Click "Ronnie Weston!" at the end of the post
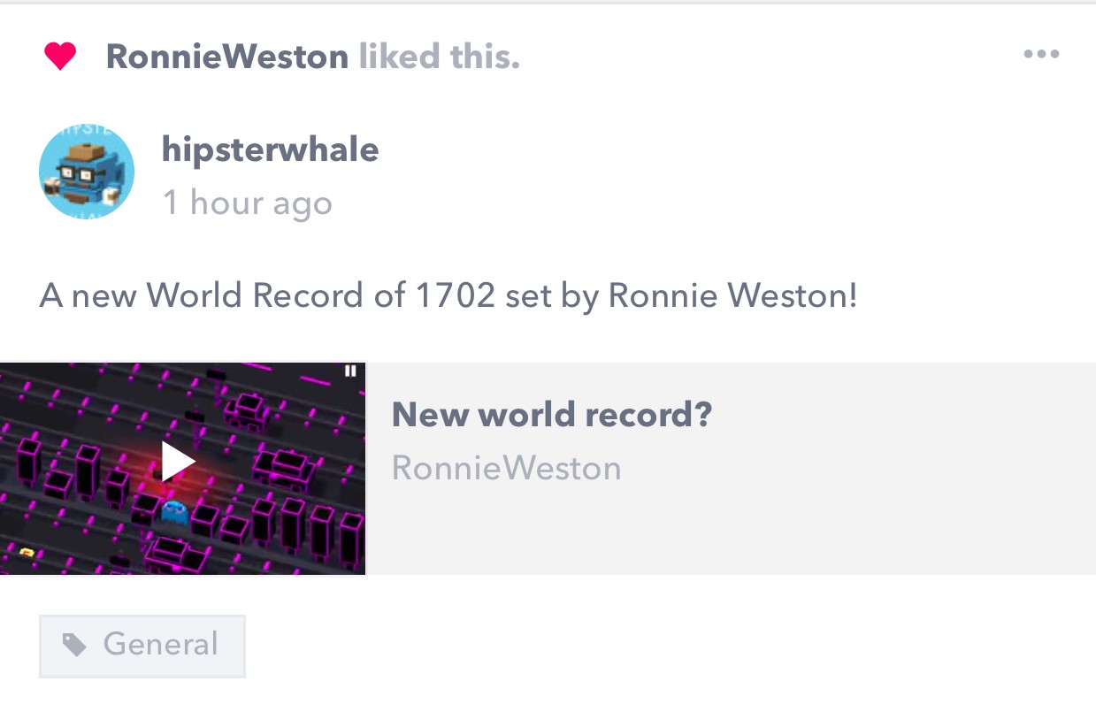The height and width of the screenshot is (704, 1096). coord(733,295)
